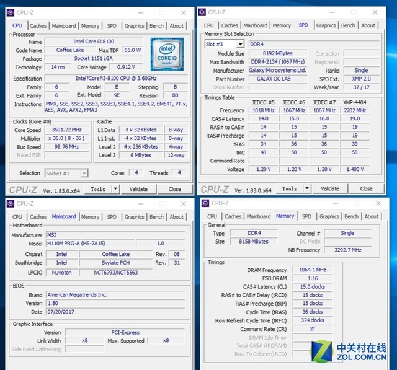Select About tab in SPD window

[368, 25]
